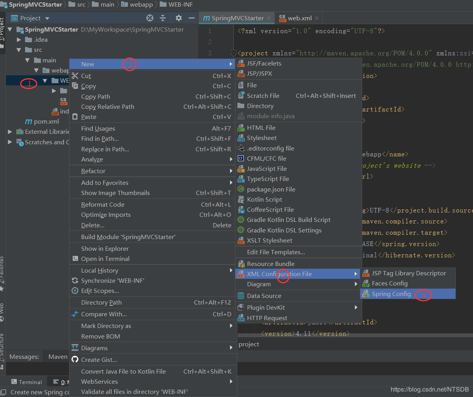Screen dimensions: 473x397
Task: Open the Refactor submenu
Action: pyautogui.click(x=153, y=171)
